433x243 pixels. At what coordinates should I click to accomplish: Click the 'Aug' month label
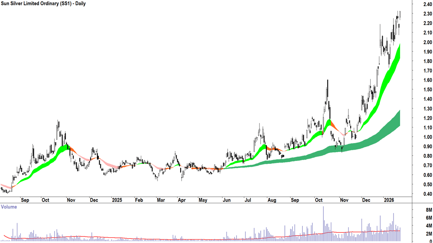272,200
